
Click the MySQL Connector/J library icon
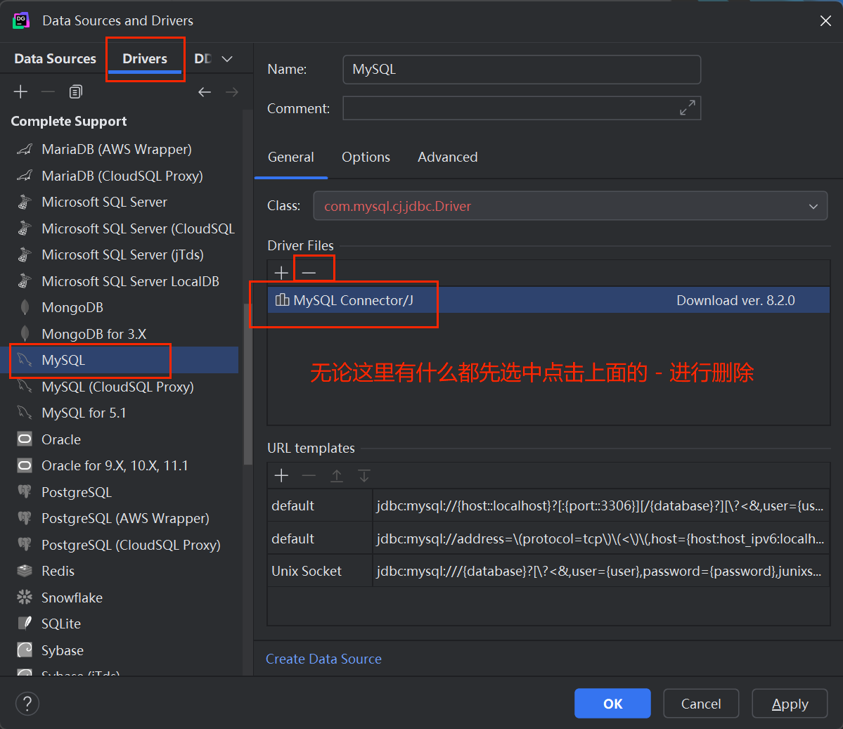click(282, 300)
